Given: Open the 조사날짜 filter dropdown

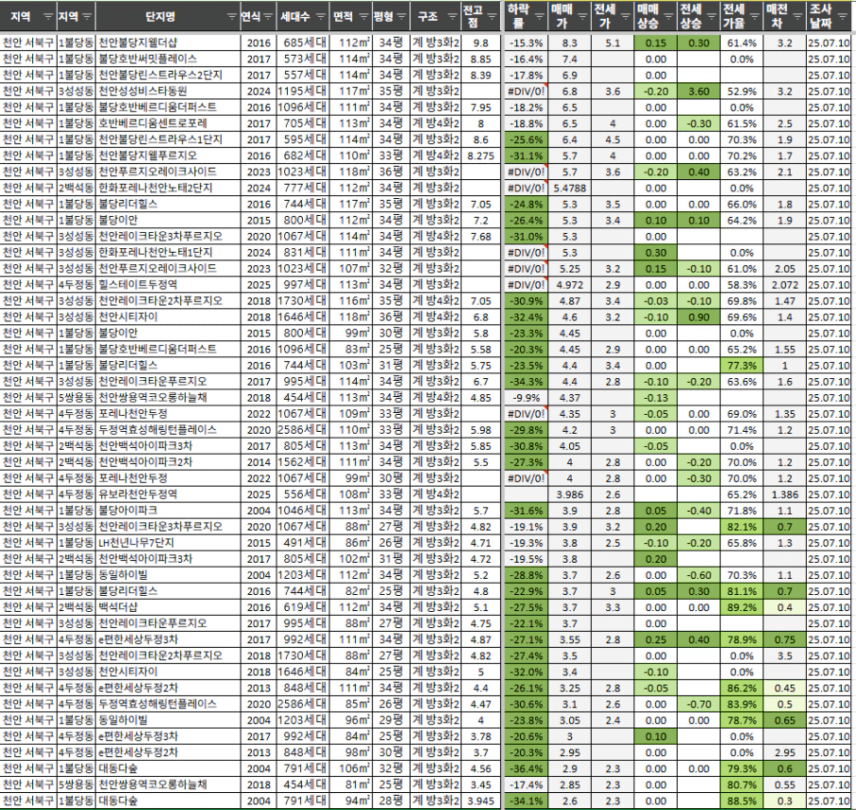Looking at the screenshot, I should click(844, 17).
